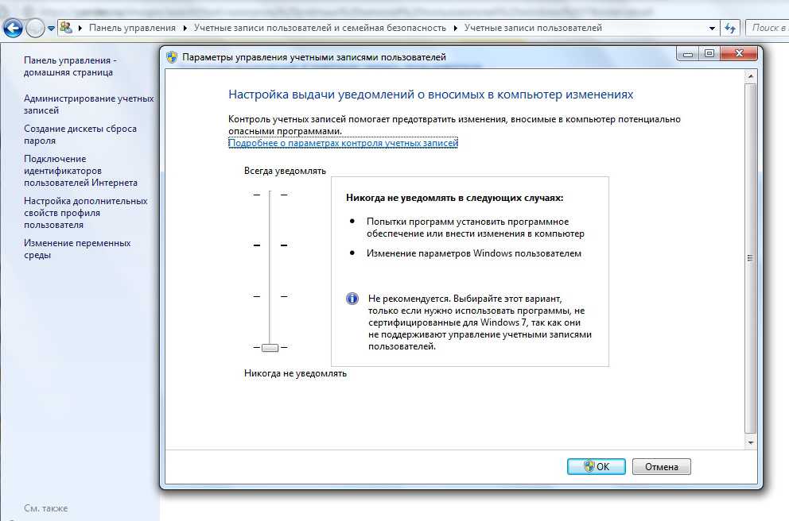Screen dimensions: 789x521
Task: Click the dialog scrollbar down arrow
Action: point(751,441)
